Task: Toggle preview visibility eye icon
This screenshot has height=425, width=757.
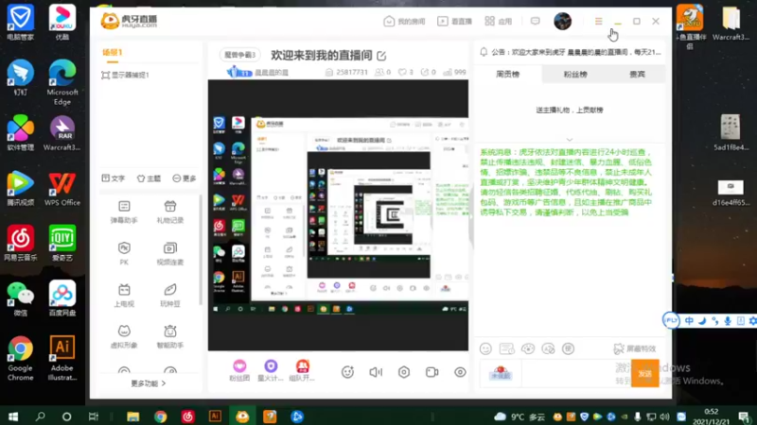Action: [x=460, y=372]
